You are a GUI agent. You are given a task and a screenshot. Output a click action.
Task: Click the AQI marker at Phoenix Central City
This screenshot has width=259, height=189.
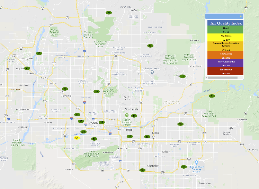click(x=101, y=122)
